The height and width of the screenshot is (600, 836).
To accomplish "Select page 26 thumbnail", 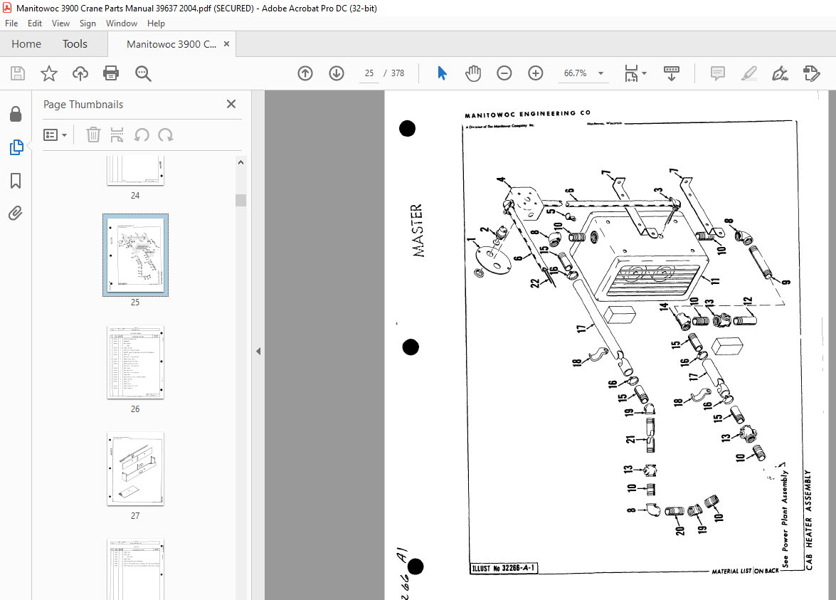I will pyautogui.click(x=135, y=362).
